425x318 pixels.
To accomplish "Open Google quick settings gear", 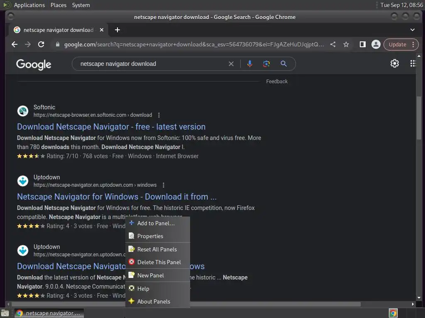I will (394, 63).
